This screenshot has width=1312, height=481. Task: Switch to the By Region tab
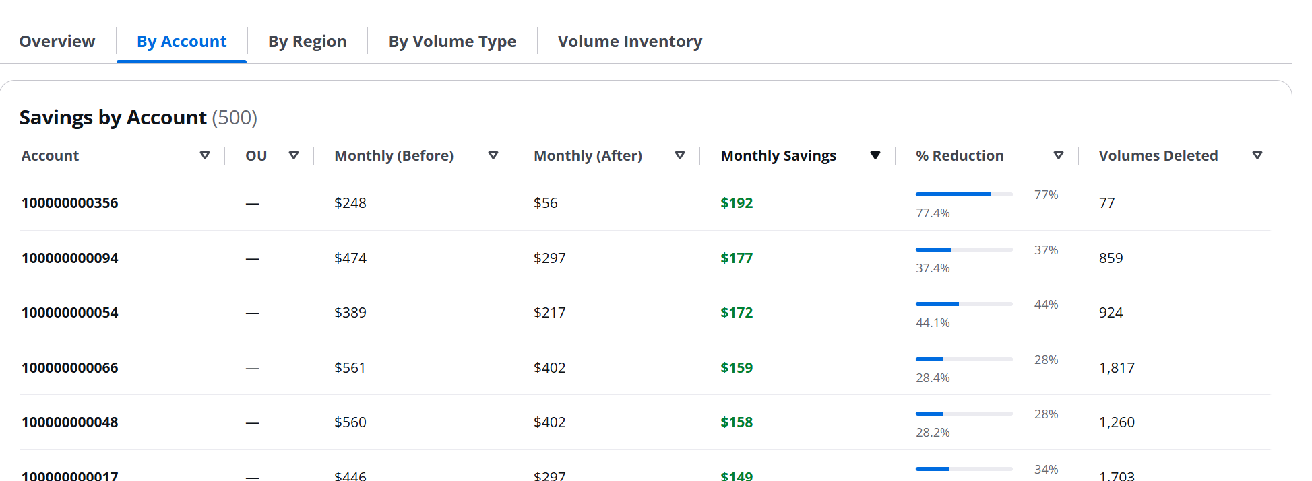[x=307, y=42]
